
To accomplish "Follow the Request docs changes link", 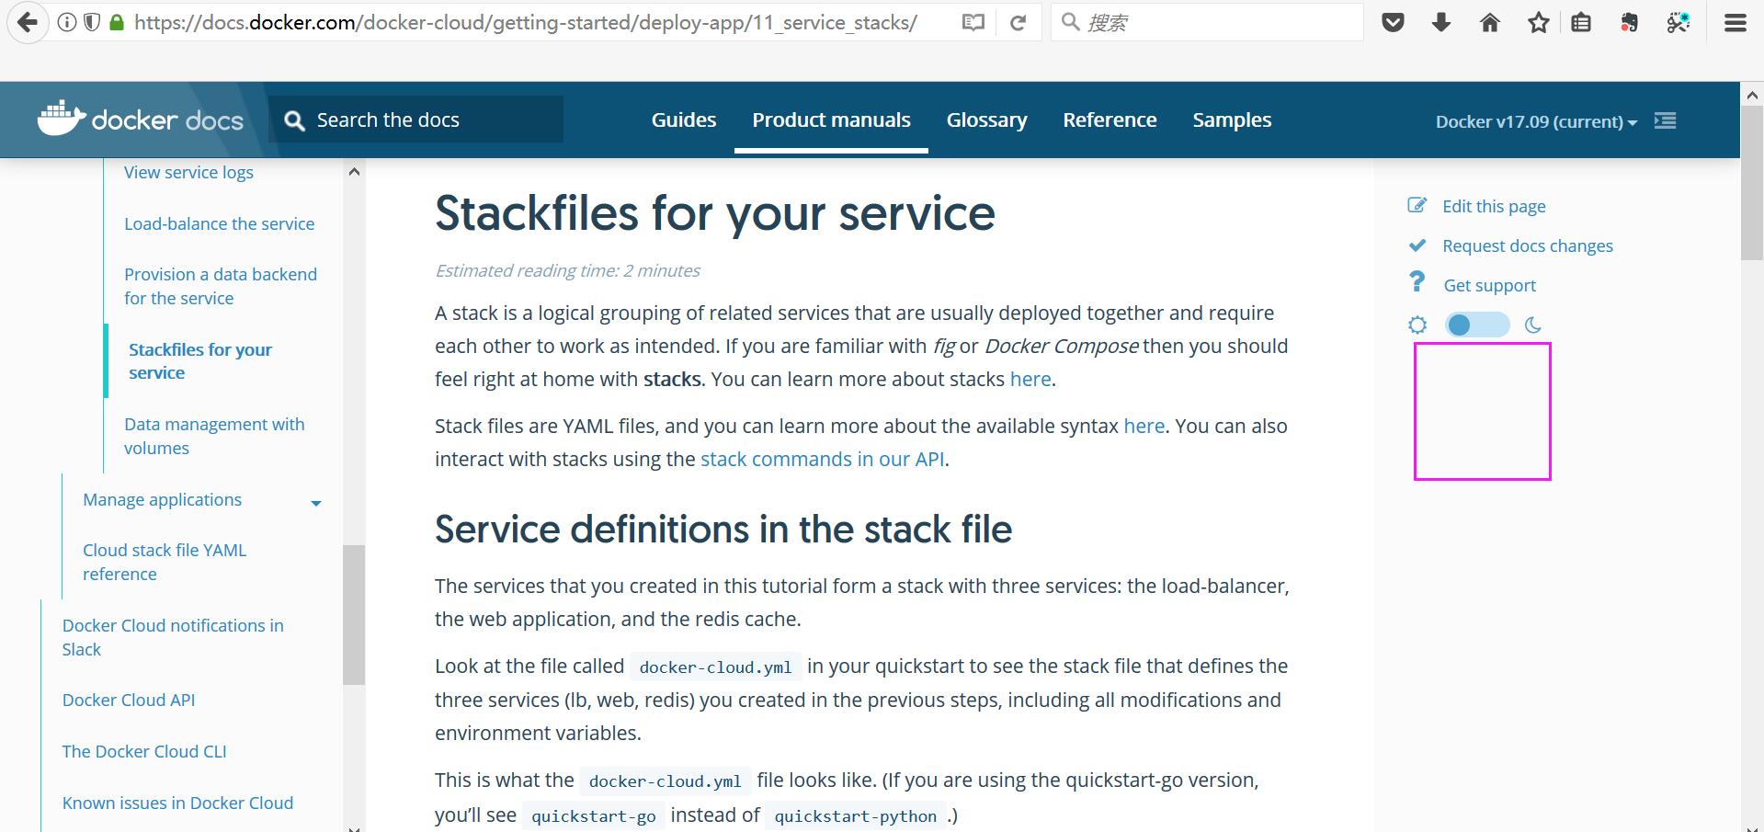I will click(1527, 245).
